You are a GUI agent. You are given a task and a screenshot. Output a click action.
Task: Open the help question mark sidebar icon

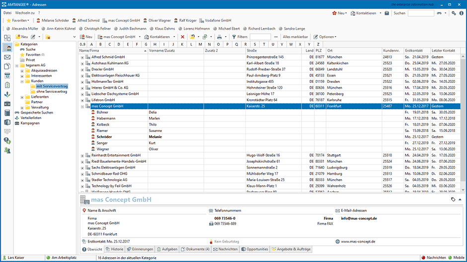pyautogui.click(x=7, y=140)
